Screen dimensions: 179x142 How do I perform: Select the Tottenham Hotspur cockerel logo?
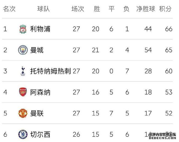[x=23, y=71]
